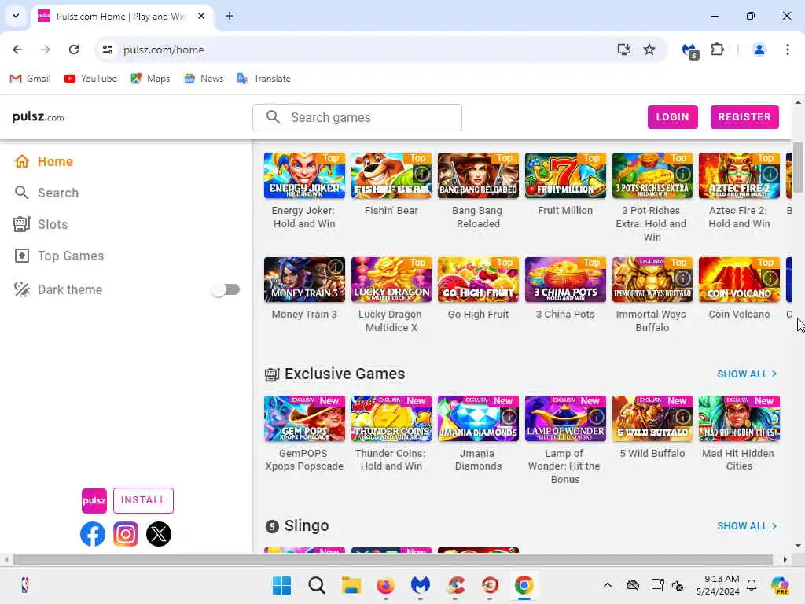
Task: Click the info icon on Fishin' Bear
Action: [421, 173]
